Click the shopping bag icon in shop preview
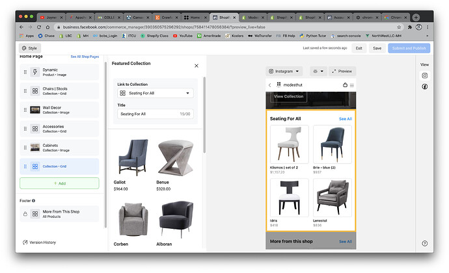 click(345, 85)
